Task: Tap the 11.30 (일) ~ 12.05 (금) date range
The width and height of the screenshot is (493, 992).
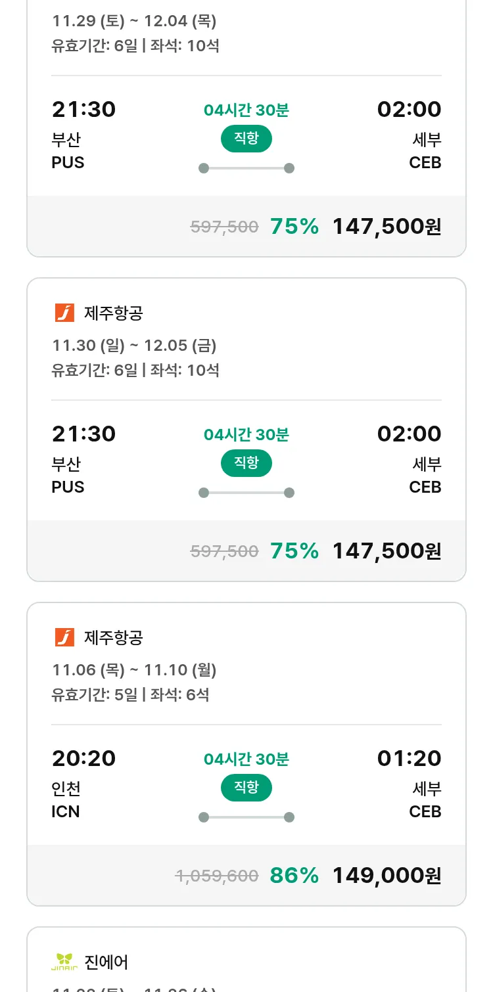Action: [x=134, y=346]
